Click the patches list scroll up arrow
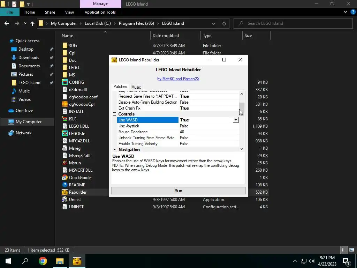 coord(242,94)
